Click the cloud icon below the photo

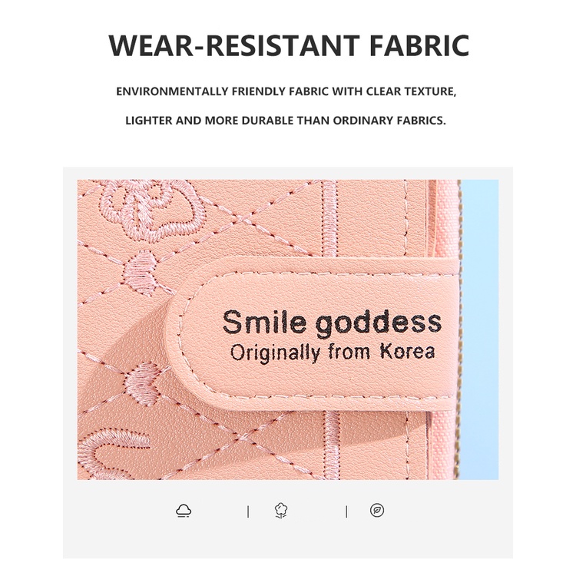pos(184,511)
